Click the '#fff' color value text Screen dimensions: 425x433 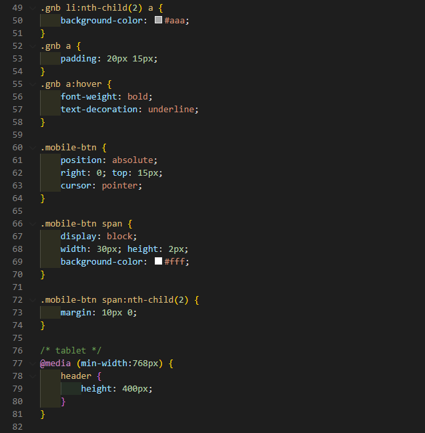(x=175, y=262)
